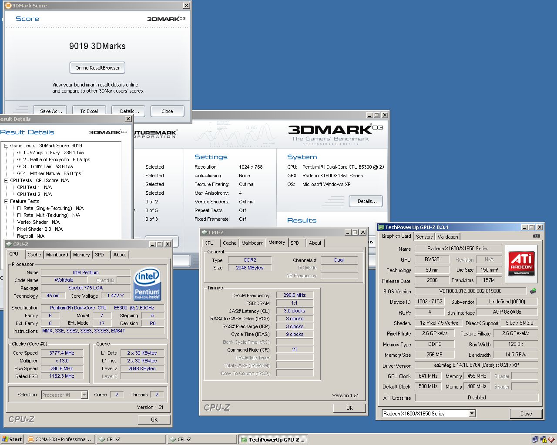Open the Cache tab in processor CPU-Z
The image size is (557, 445).
tap(34, 255)
